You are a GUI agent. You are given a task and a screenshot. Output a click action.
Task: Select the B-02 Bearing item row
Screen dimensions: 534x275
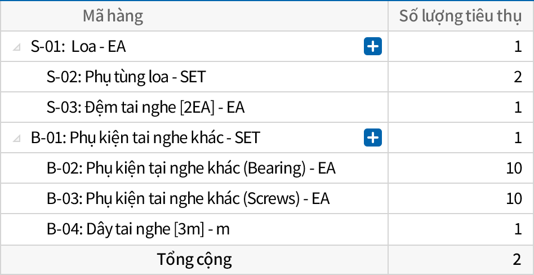pos(191,168)
